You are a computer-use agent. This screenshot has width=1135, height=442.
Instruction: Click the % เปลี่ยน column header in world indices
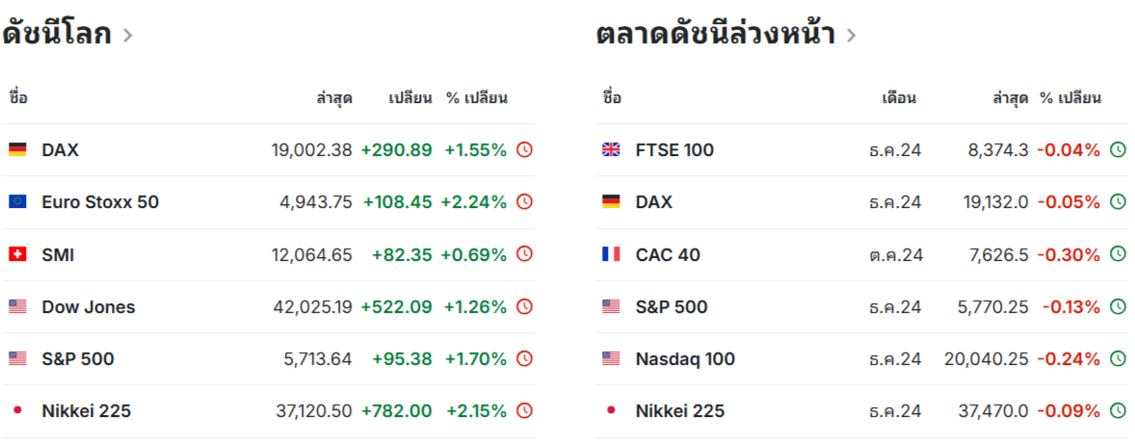476,97
